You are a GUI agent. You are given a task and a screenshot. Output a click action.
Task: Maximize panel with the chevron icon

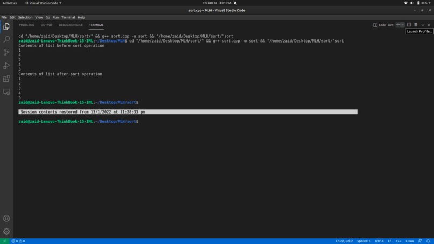(423, 25)
